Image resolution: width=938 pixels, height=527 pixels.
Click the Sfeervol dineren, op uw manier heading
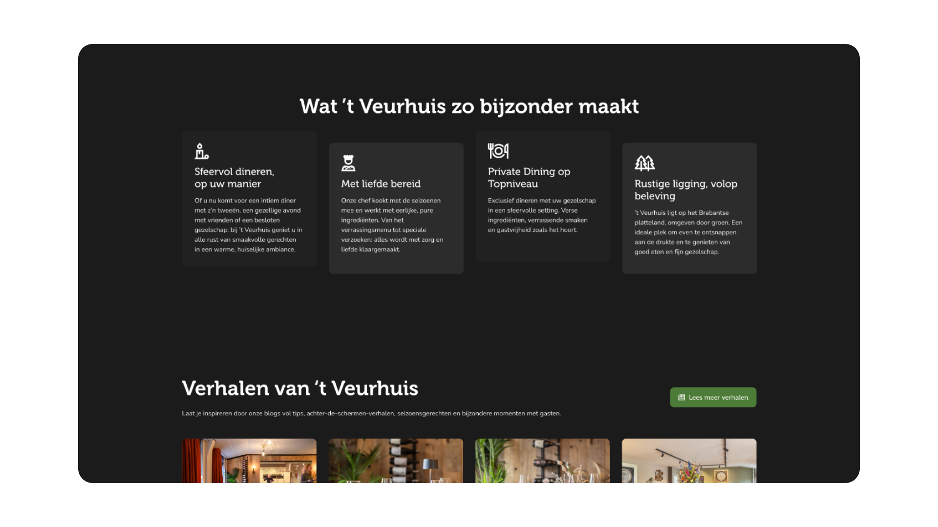point(234,178)
